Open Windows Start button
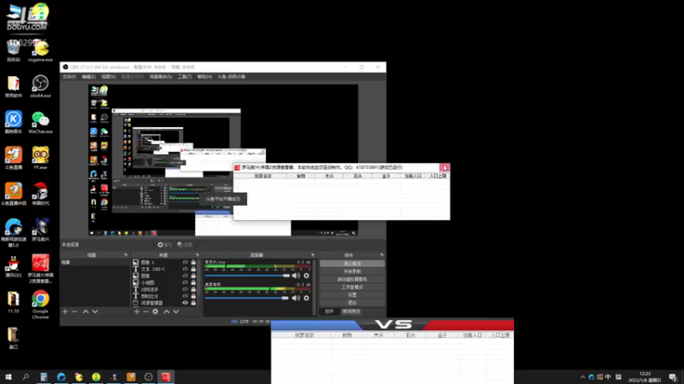This screenshot has height=384, width=684. click(9, 376)
